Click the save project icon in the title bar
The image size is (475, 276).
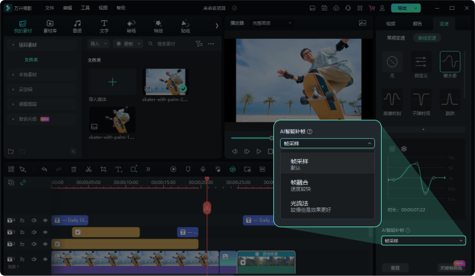click(324, 8)
